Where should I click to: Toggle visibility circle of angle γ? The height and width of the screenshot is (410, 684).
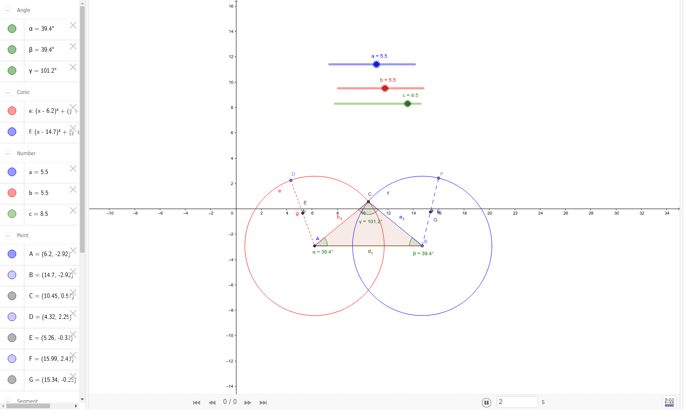tap(12, 71)
